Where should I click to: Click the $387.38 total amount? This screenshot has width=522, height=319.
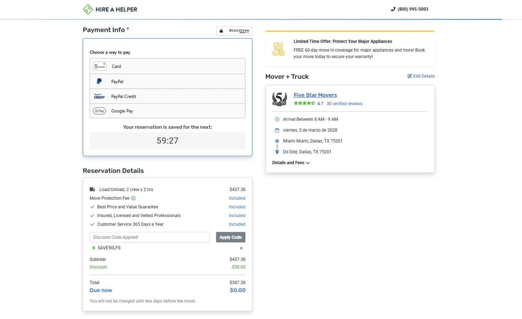point(237,283)
